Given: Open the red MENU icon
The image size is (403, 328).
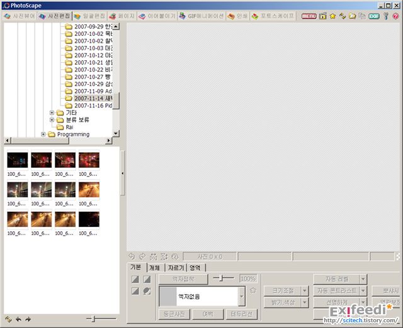Looking at the screenshot, I should tap(309, 16).
